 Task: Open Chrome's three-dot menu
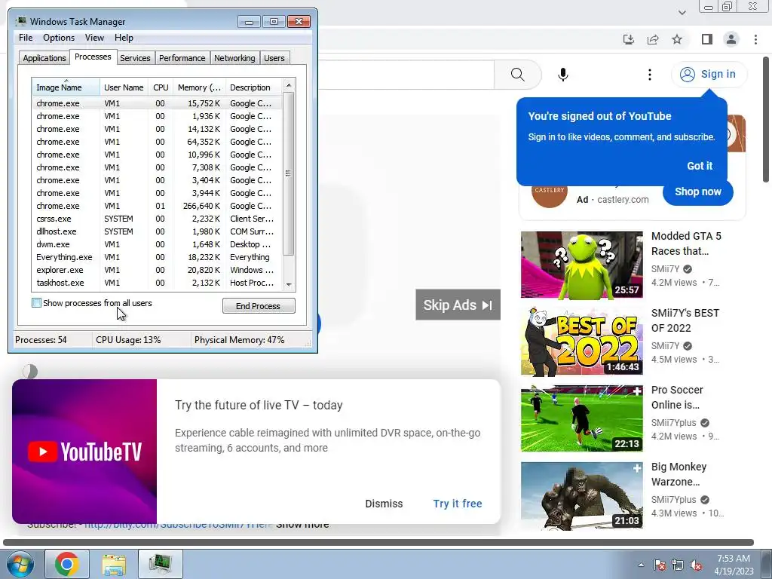[755, 39]
